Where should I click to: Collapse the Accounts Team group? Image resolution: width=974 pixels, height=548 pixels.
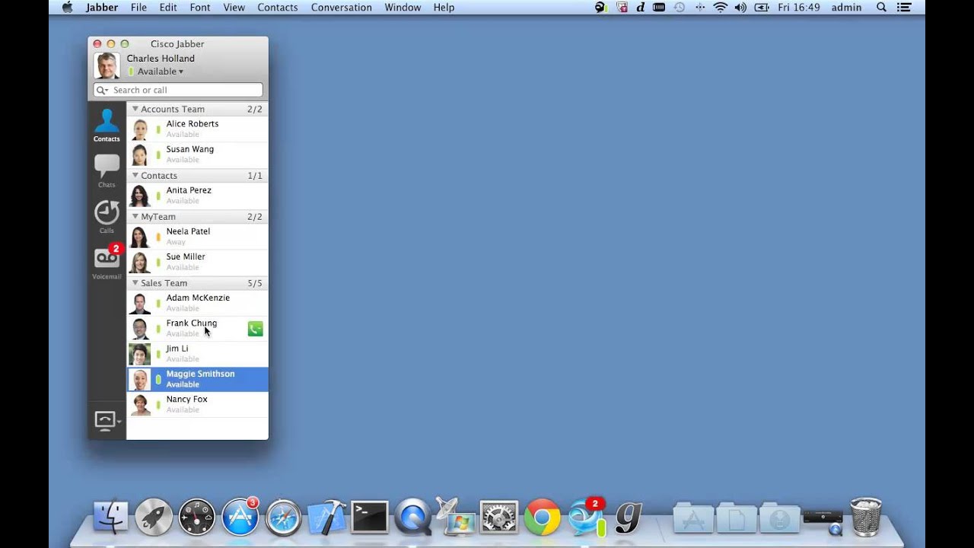tap(135, 109)
